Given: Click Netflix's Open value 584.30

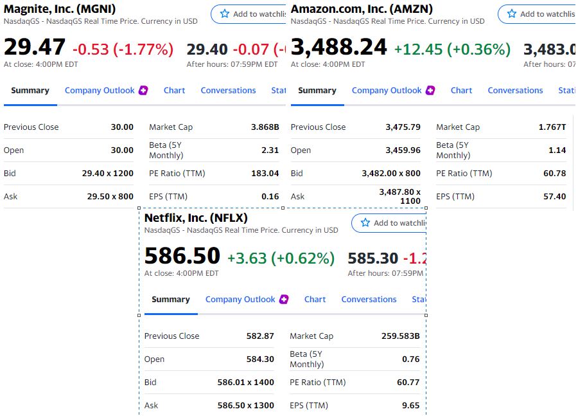Looking at the screenshot, I should (260, 359).
